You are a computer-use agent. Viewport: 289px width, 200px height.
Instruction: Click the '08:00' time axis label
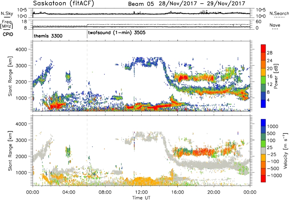105,192
